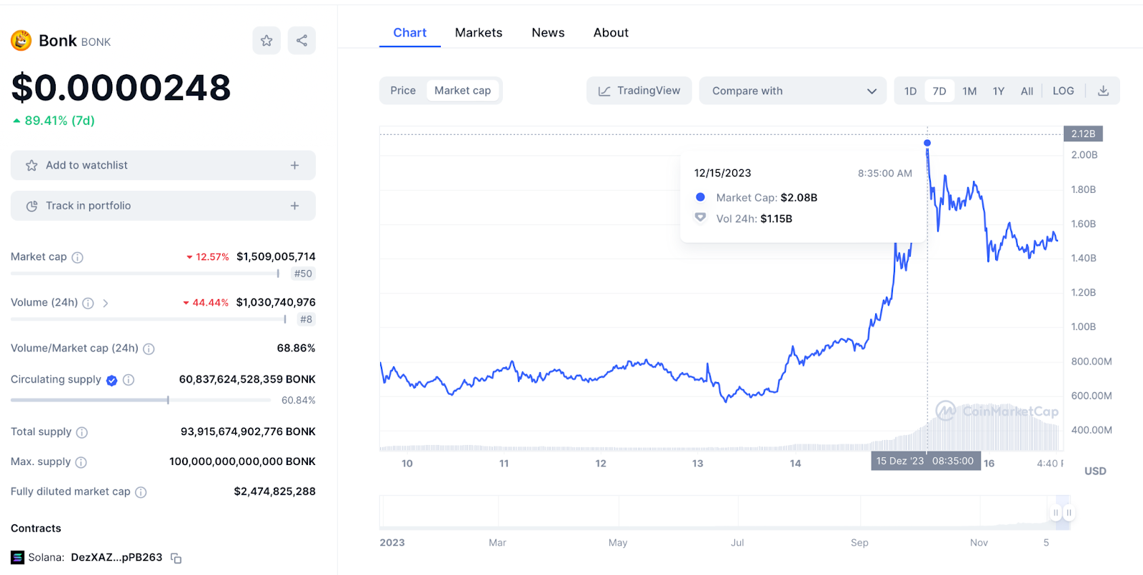This screenshot has width=1143, height=575.
Task: Open the share icon button
Action: click(x=301, y=41)
